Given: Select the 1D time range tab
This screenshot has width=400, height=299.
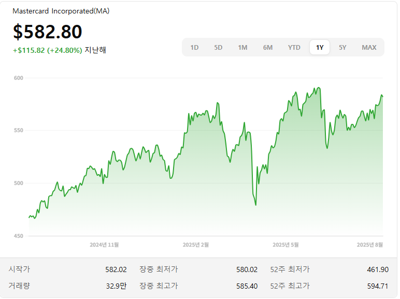Looking at the screenshot, I should point(194,48).
